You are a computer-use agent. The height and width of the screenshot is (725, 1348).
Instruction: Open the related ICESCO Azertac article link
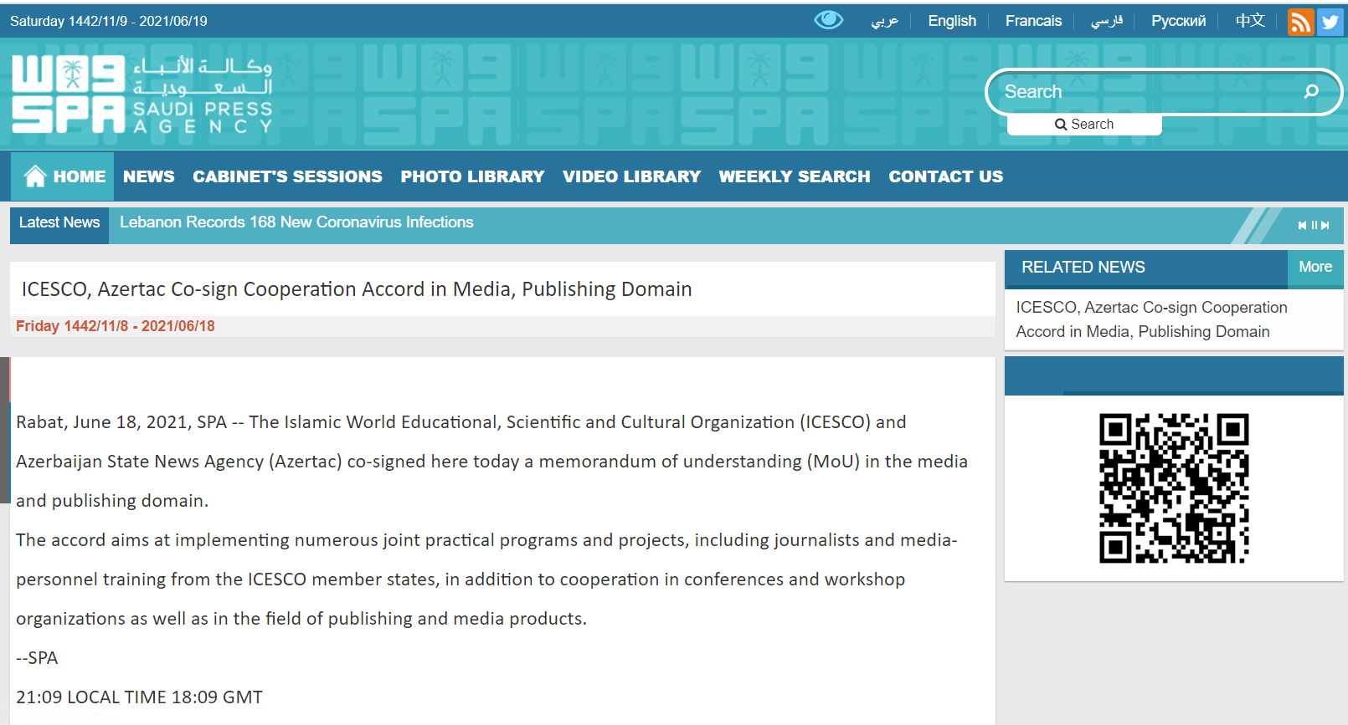tap(1151, 319)
